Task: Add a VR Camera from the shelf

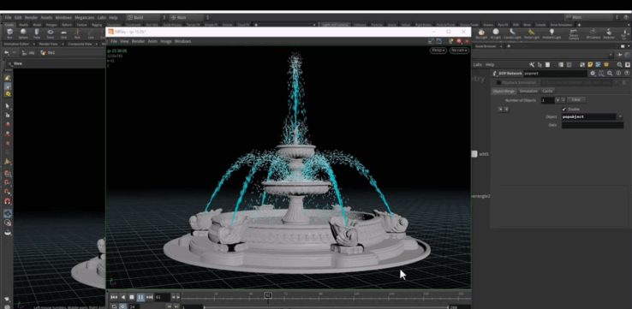Action: click(x=593, y=34)
